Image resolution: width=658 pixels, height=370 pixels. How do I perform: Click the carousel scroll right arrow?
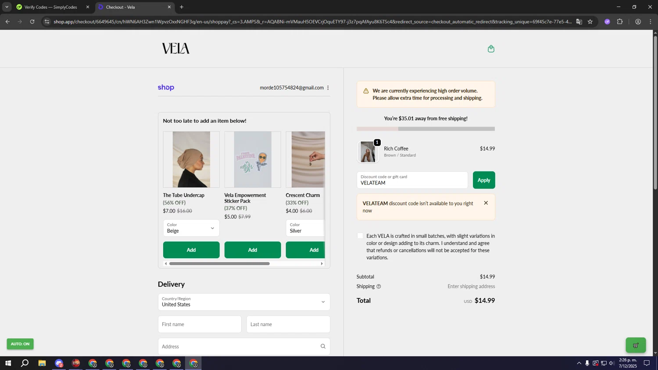(322, 263)
